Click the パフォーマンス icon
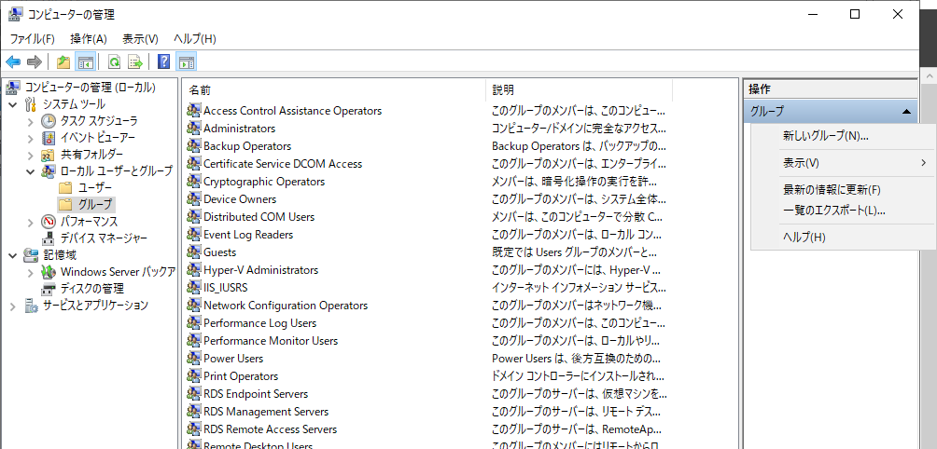Screen dimensions: 937x449 [x=49, y=222]
